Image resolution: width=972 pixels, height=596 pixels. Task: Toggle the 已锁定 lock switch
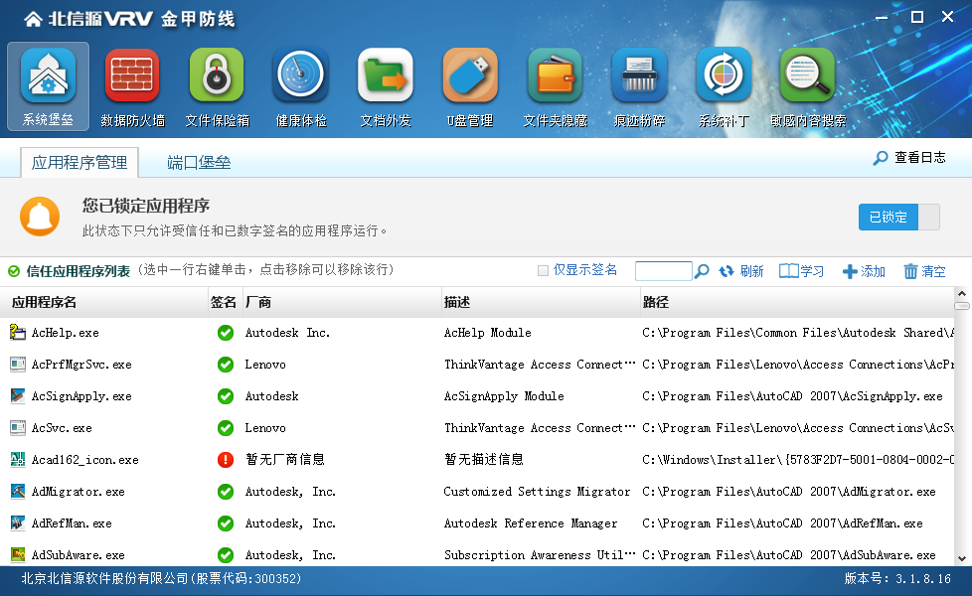(x=898, y=217)
